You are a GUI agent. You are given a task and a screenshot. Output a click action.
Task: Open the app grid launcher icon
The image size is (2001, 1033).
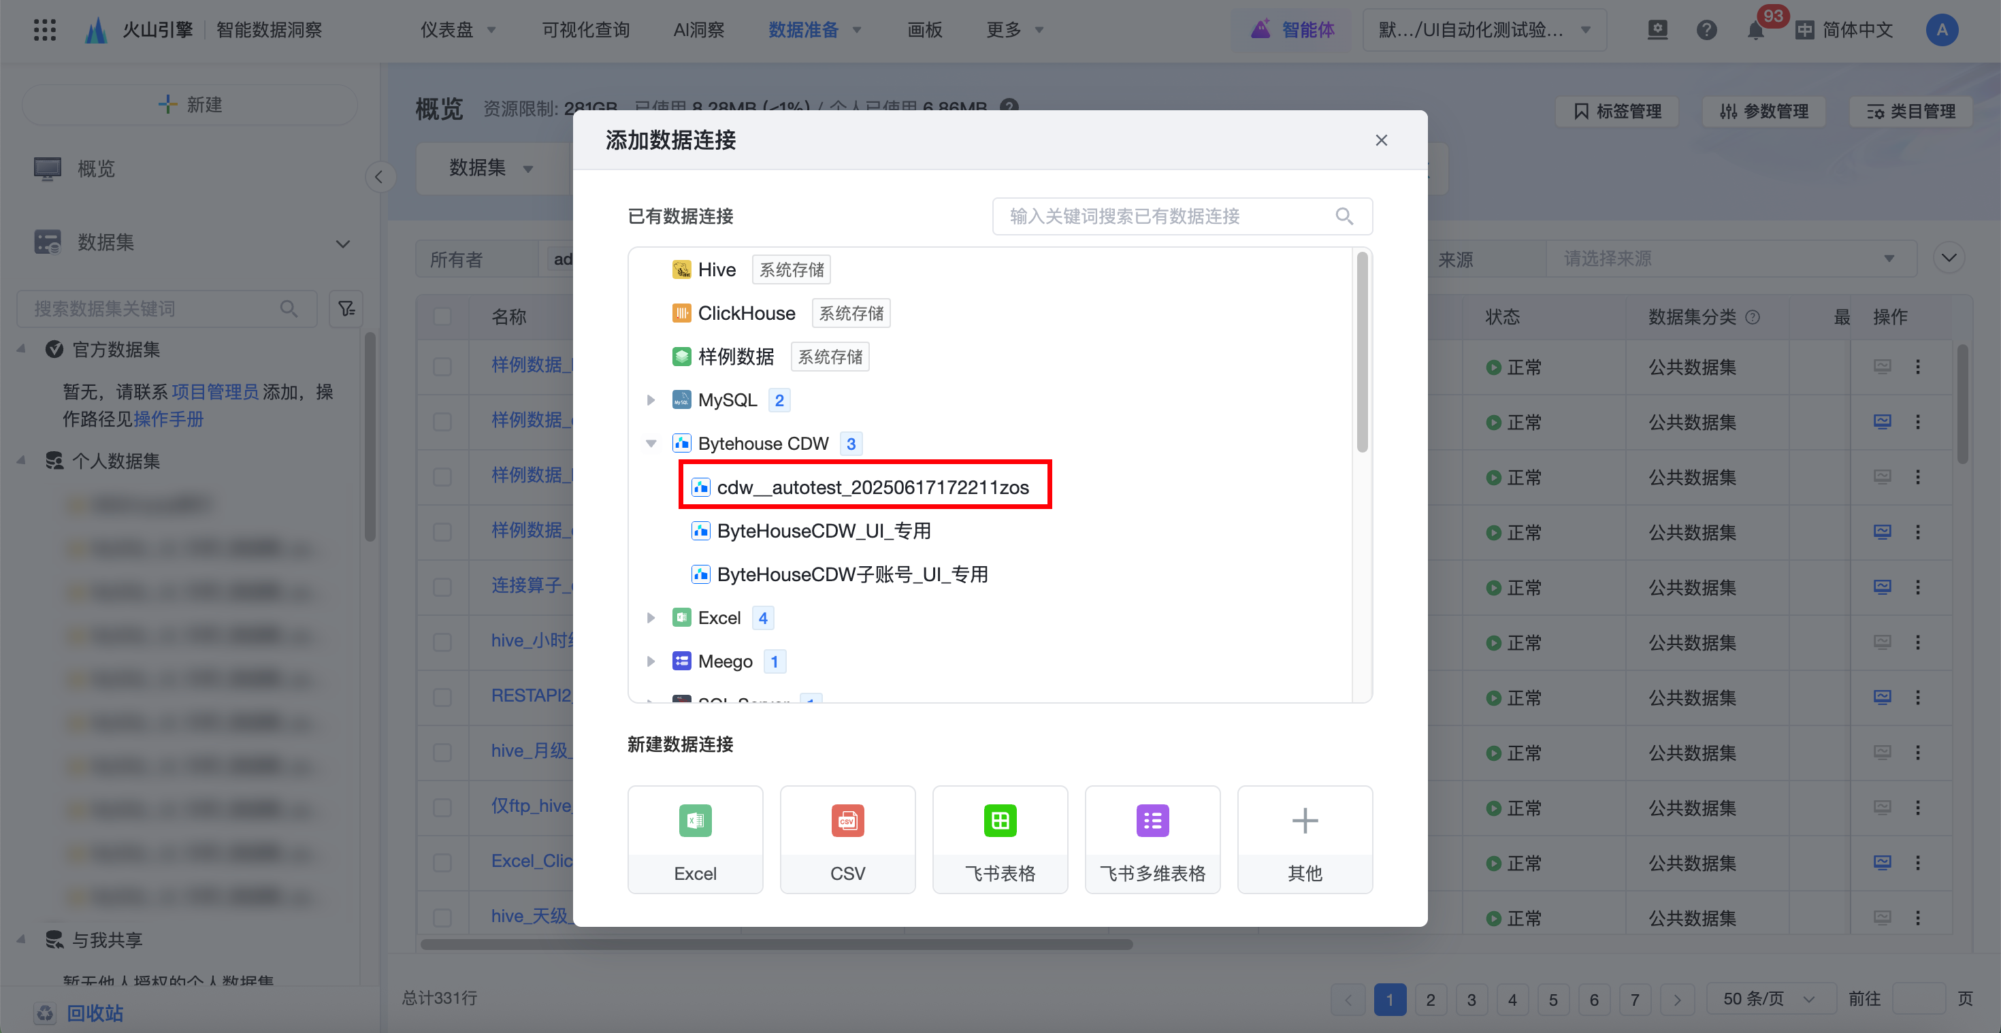pos(45,31)
